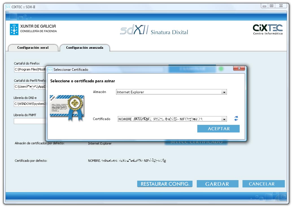Viewport: 293px width, 208px height.
Task: Minimize the CIXTEC SDX-II window
Action: 264,6
